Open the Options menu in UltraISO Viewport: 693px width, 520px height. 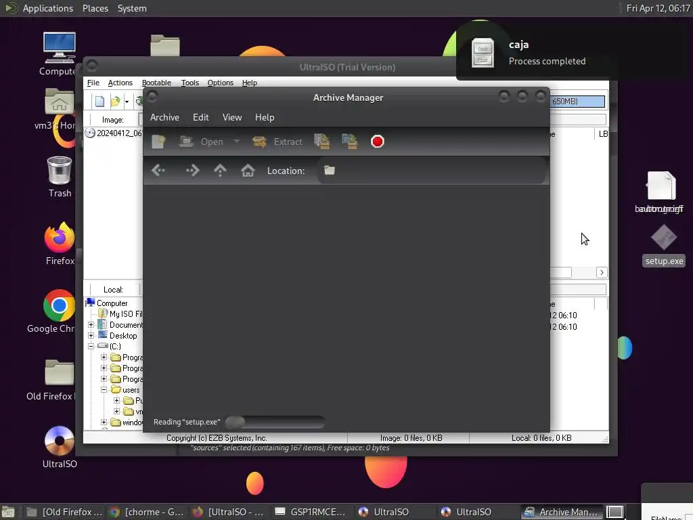pyautogui.click(x=220, y=83)
